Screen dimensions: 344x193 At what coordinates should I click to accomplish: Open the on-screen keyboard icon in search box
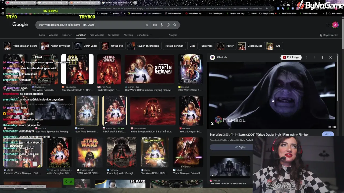coord(155,25)
